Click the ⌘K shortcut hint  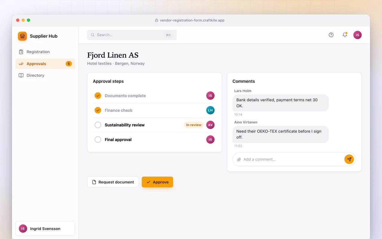tap(168, 35)
